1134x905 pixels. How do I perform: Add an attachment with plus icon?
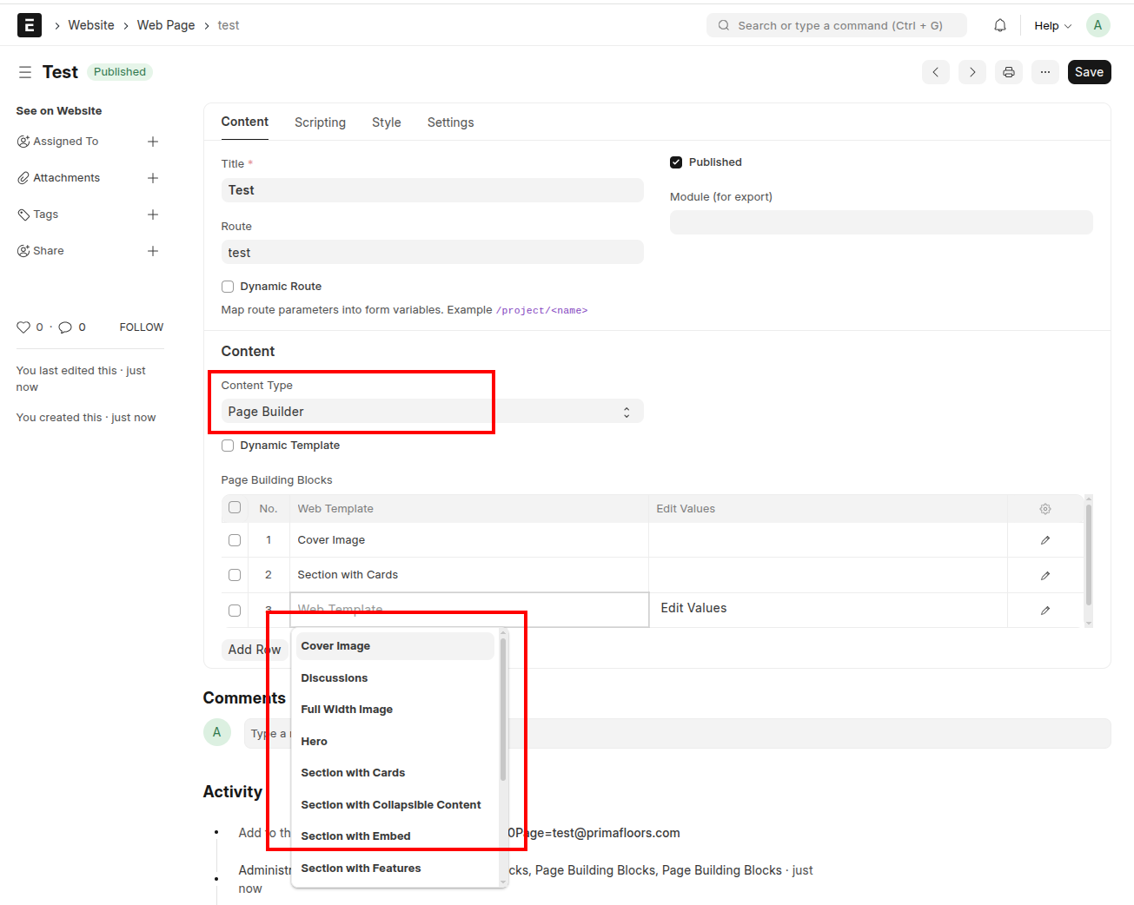153,178
